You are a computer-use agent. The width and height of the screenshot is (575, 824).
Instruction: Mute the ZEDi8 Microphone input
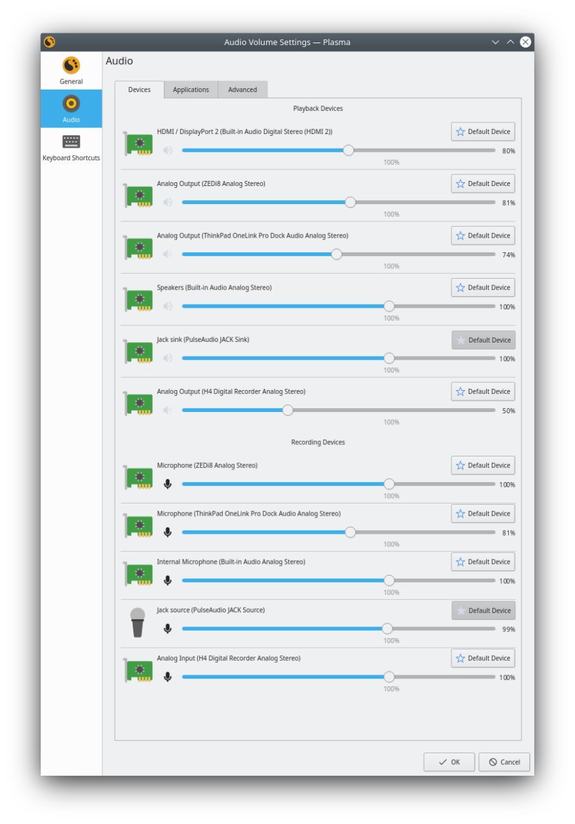point(168,484)
